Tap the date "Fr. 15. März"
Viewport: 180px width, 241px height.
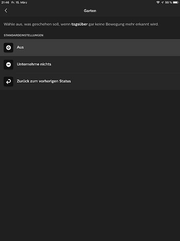(19, 2)
